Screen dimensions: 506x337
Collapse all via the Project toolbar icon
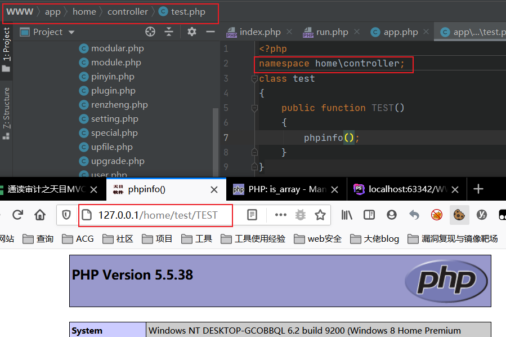(169, 32)
